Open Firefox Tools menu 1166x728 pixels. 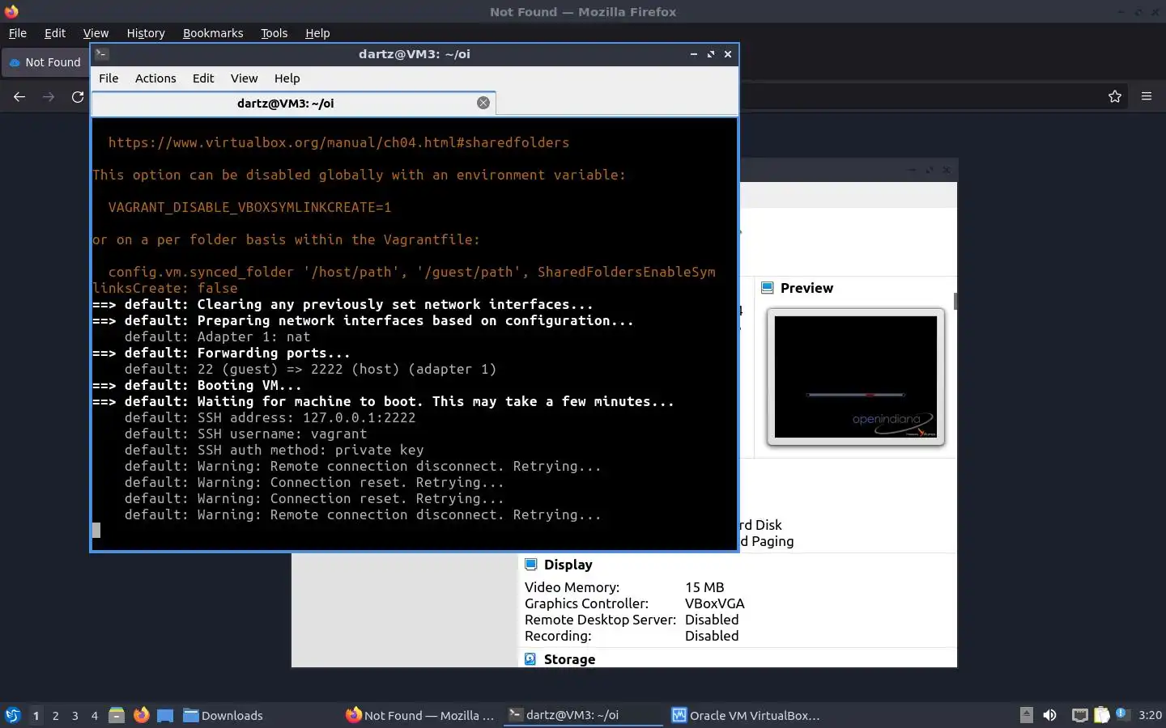click(274, 33)
